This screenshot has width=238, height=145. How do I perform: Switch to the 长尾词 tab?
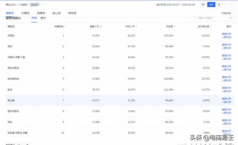point(25,13)
